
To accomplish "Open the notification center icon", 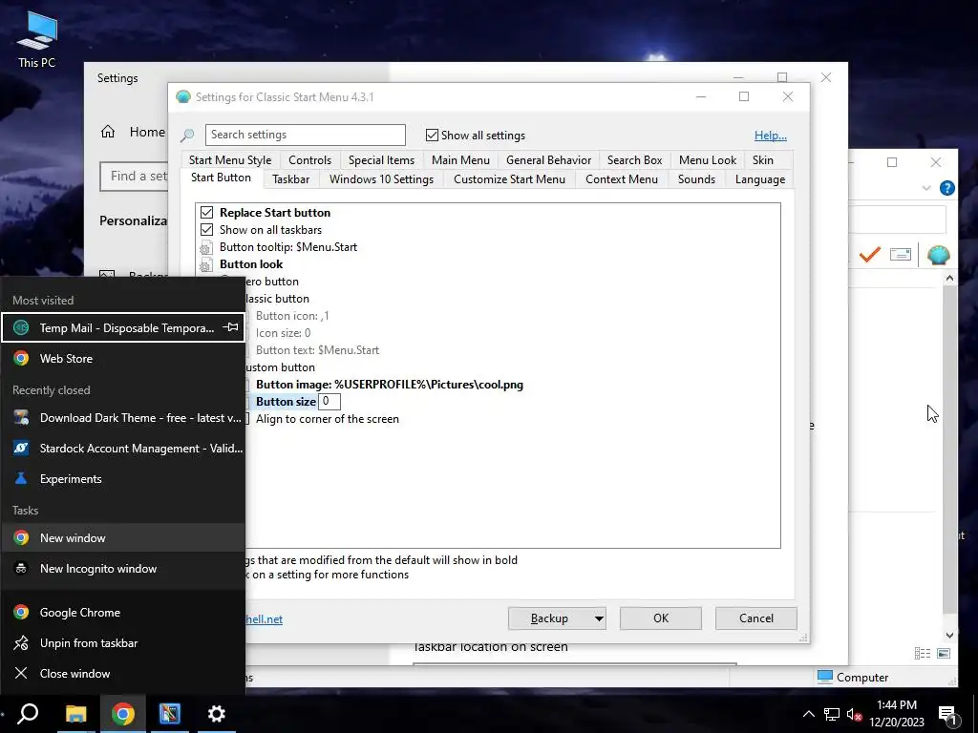I will pos(947,716).
